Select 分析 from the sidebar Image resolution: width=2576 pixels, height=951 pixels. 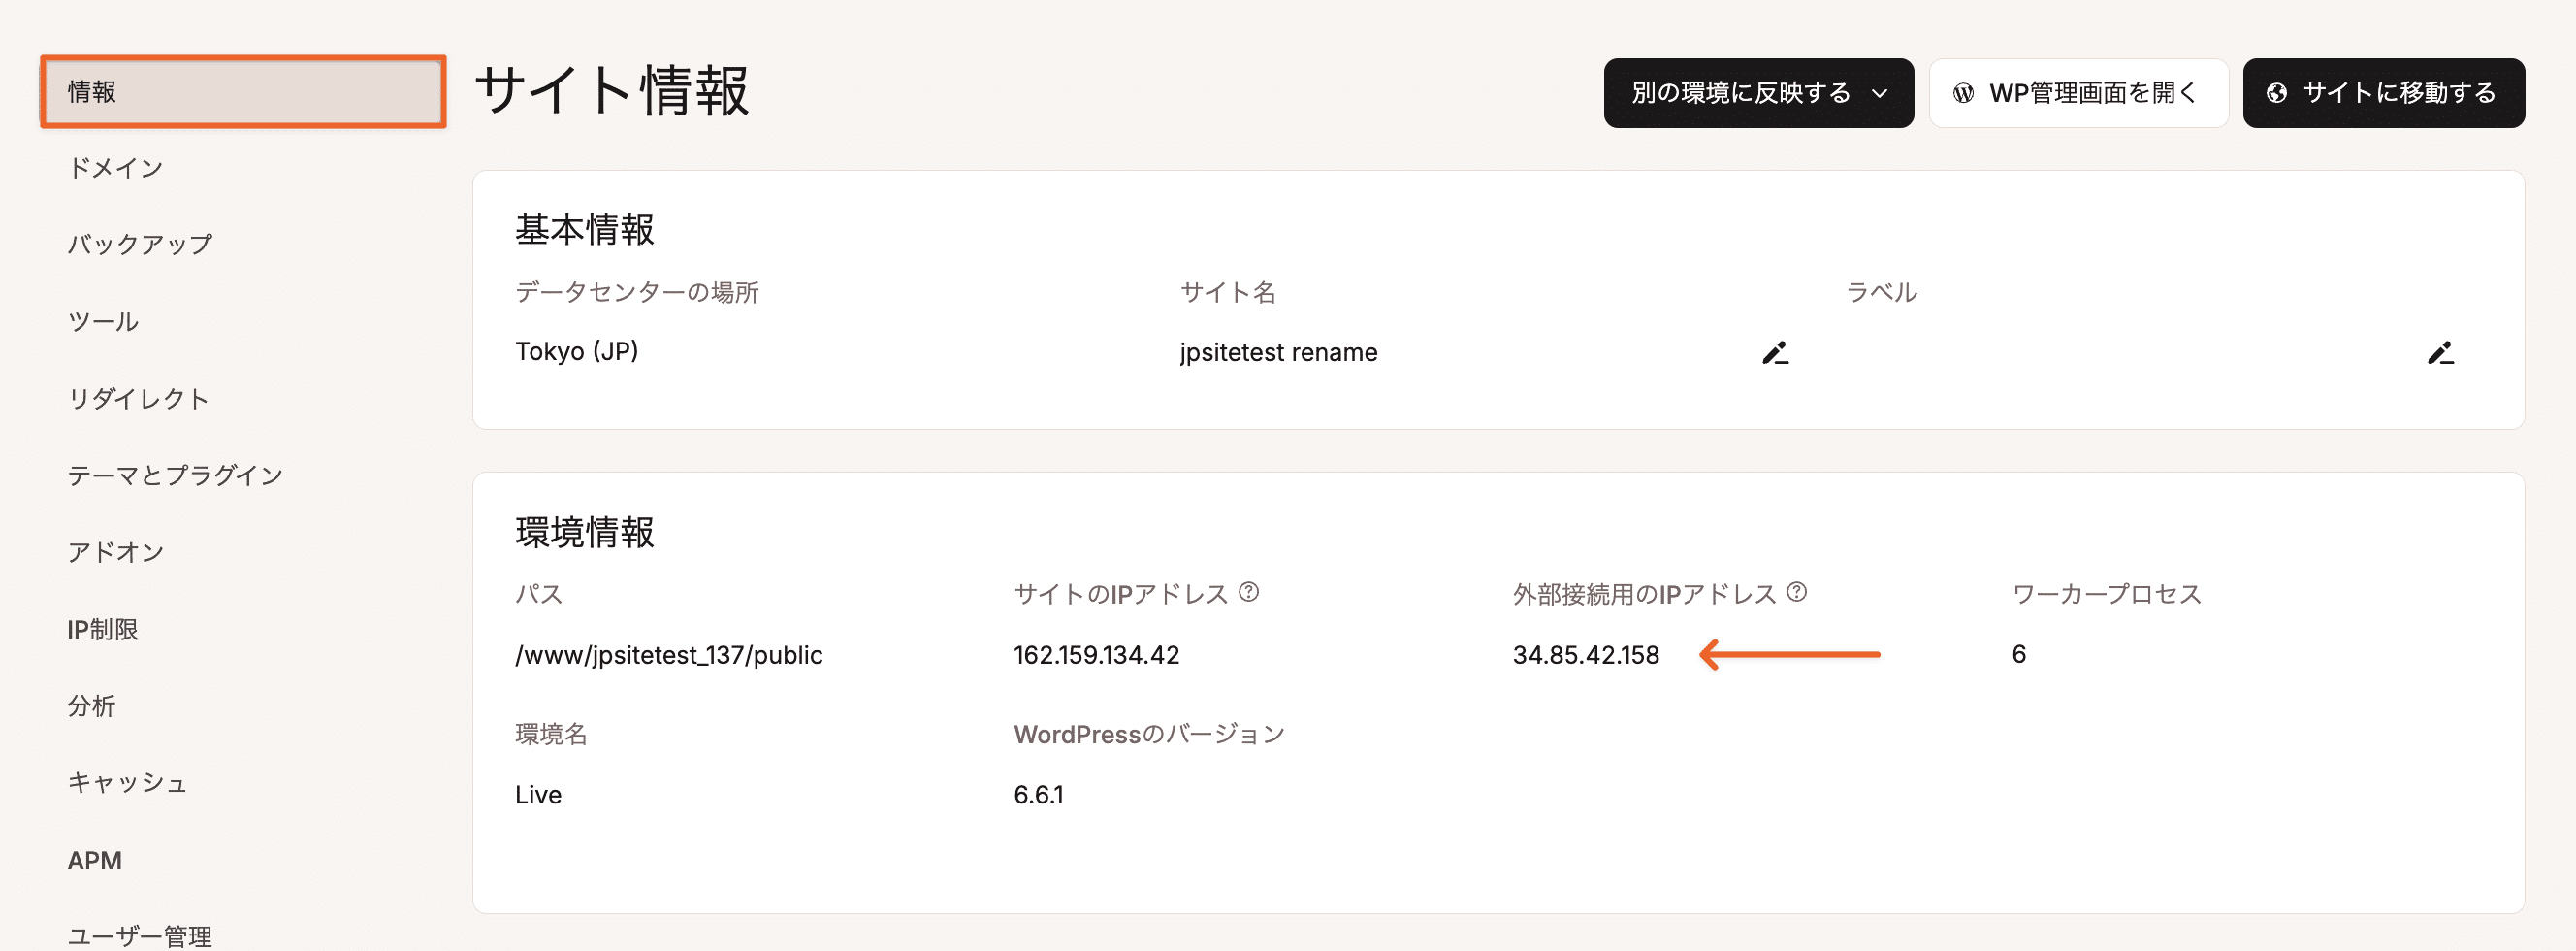(x=91, y=705)
